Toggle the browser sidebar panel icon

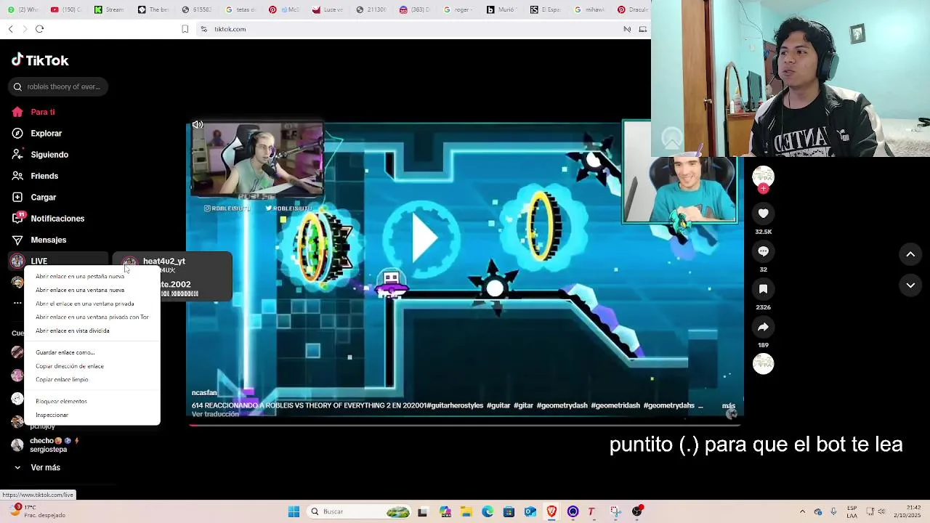tap(643, 29)
